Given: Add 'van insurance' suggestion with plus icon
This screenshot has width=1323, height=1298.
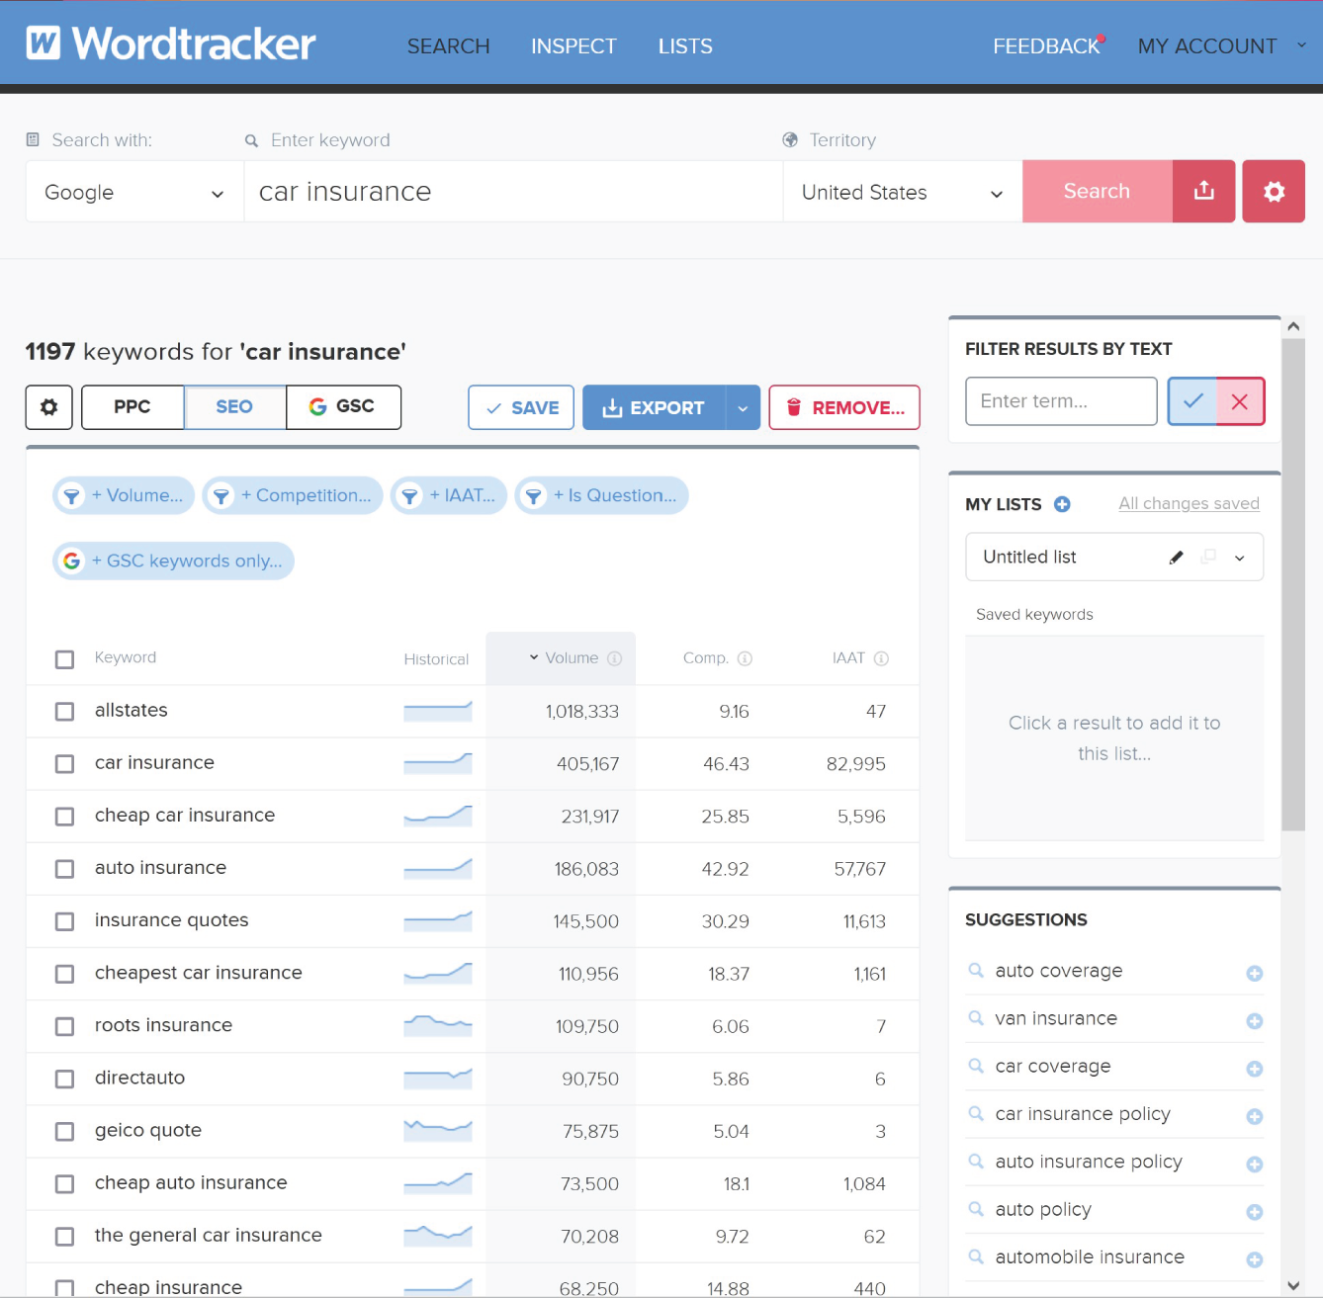Looking at the screenshot, I should pos(1255,1020).
